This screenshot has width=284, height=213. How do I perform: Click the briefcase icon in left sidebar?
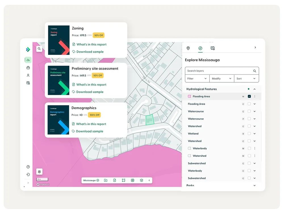coord(28,68)
